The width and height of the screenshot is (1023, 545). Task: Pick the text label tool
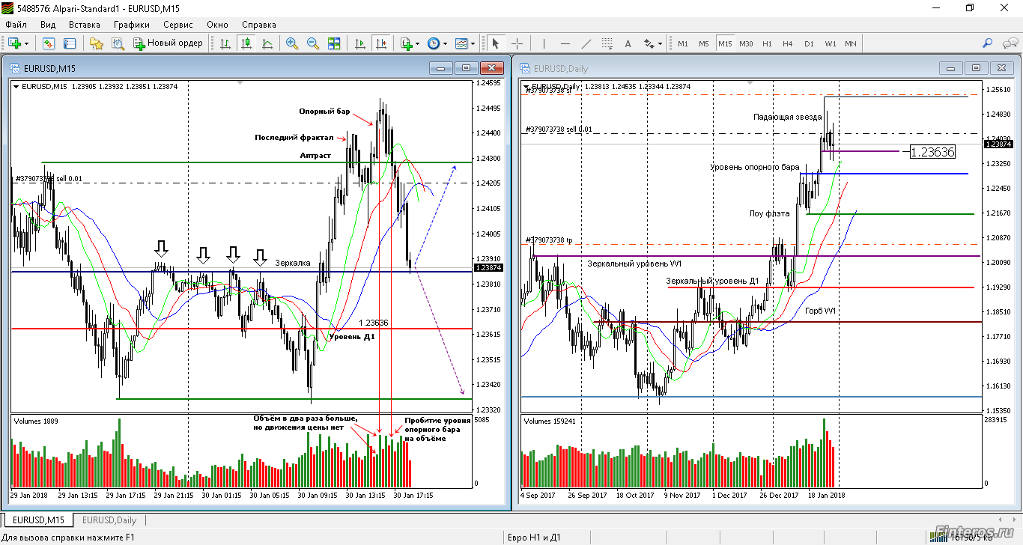coord(628,43)
